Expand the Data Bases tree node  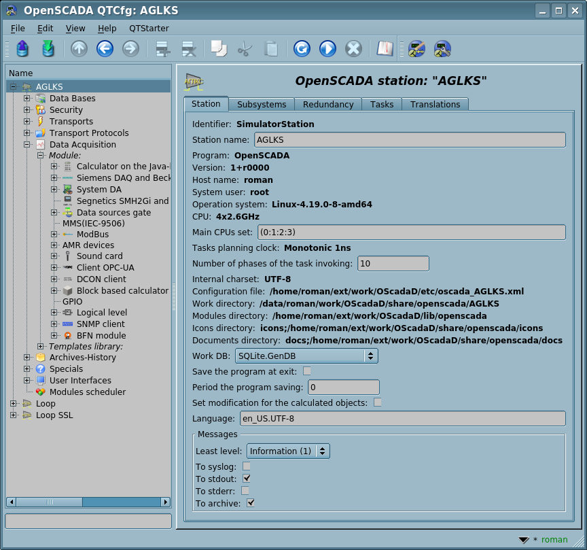point(26,98)
